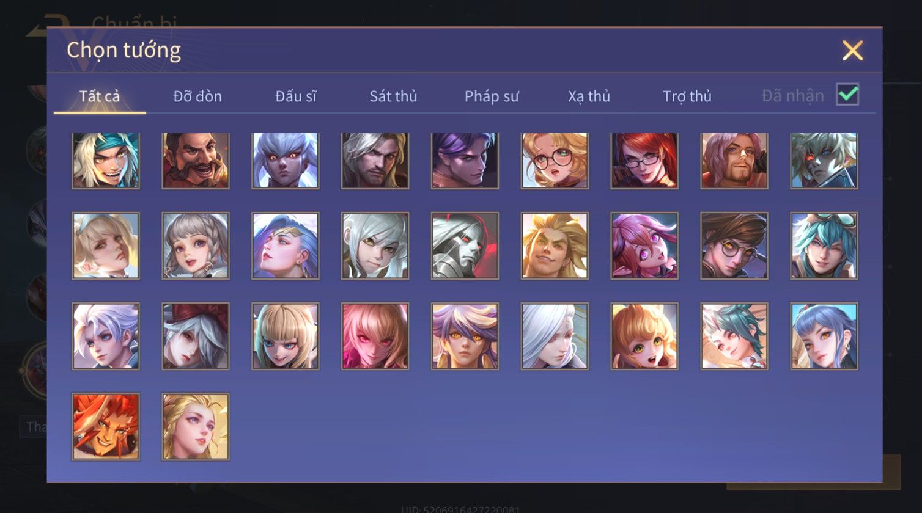
Task: Show the Trợ thủ heroes tab
Action: pos(687,96)
